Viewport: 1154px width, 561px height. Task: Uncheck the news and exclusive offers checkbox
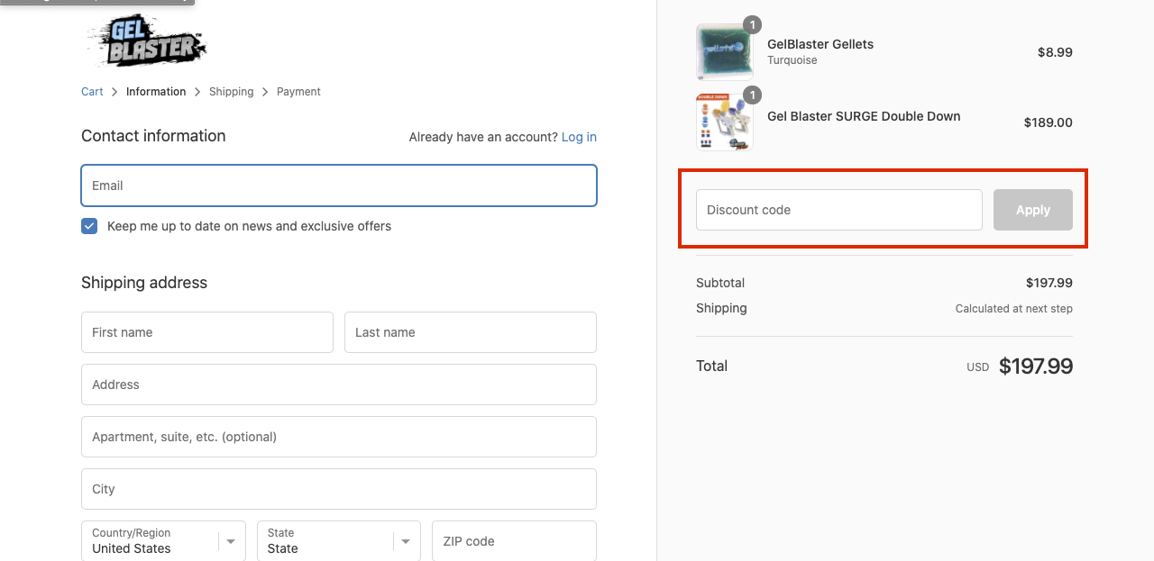(89, 226)
